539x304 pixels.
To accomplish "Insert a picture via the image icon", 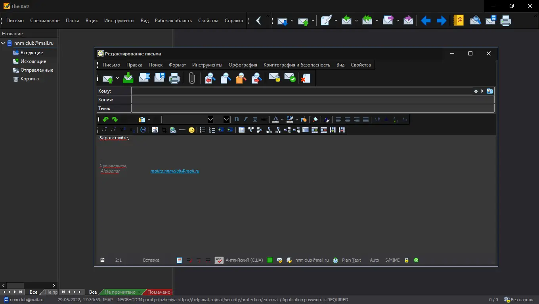I will click(155, 130).
